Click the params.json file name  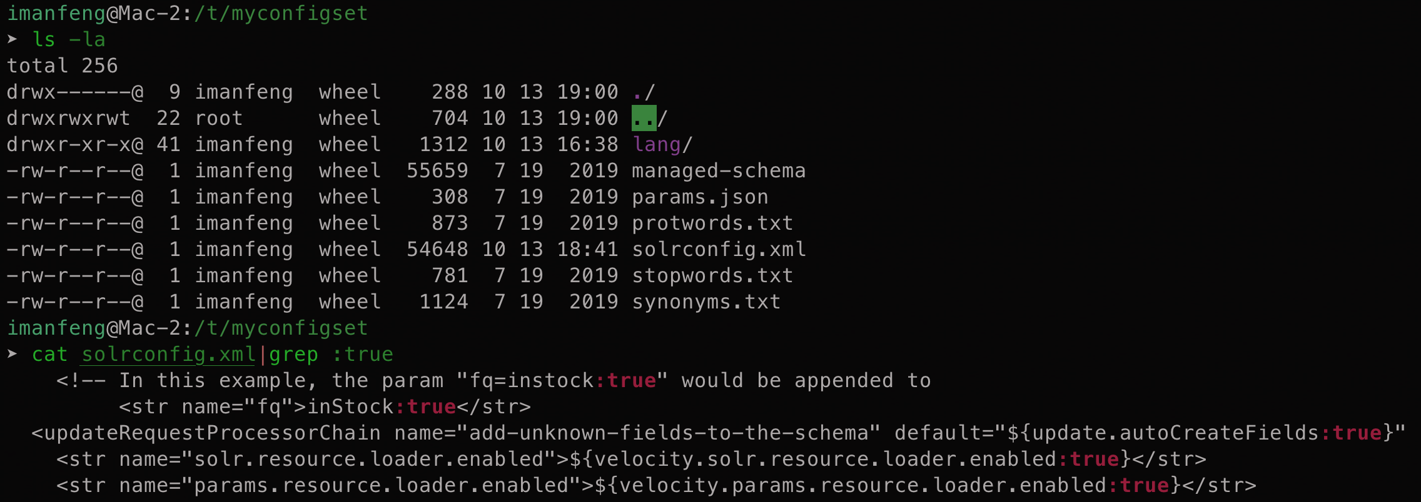point(700,197)
